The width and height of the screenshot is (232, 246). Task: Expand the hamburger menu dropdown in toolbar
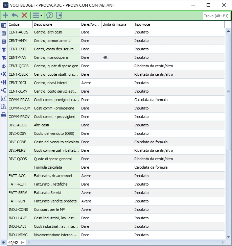37,15
